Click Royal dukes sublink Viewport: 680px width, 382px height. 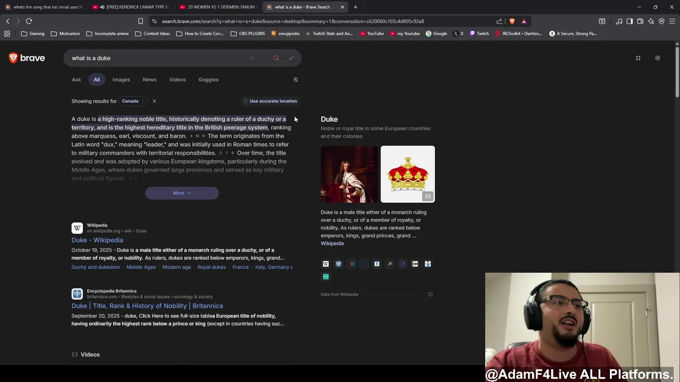pos(211,267)
